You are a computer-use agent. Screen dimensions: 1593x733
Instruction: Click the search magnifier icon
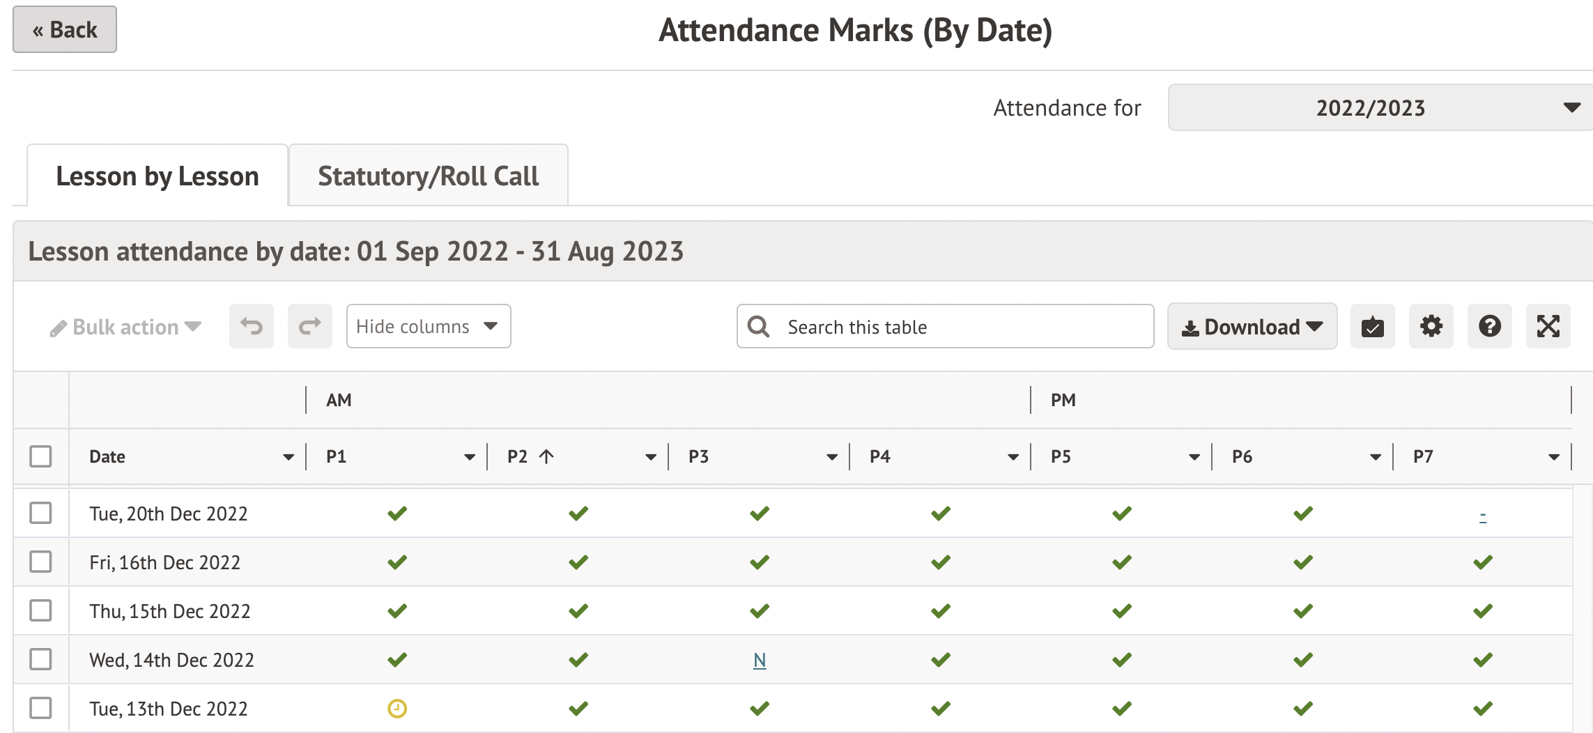(759, 326)
